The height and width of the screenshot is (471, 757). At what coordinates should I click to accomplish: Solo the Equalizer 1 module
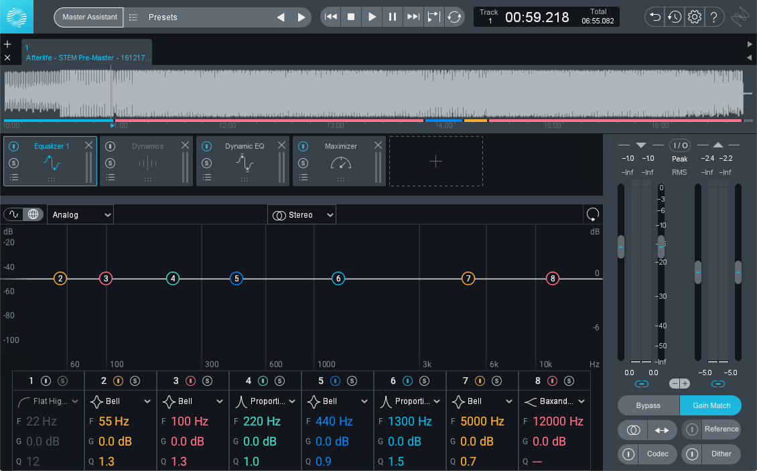coord(14,163)
